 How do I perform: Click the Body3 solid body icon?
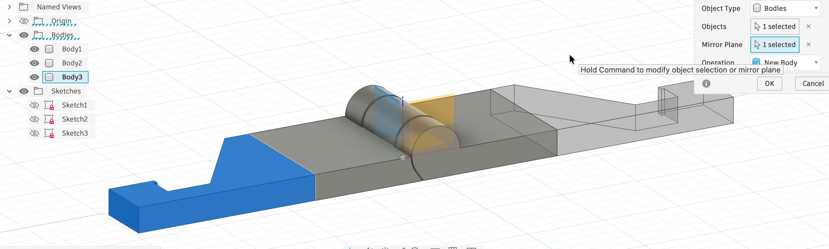coord(49,77)
